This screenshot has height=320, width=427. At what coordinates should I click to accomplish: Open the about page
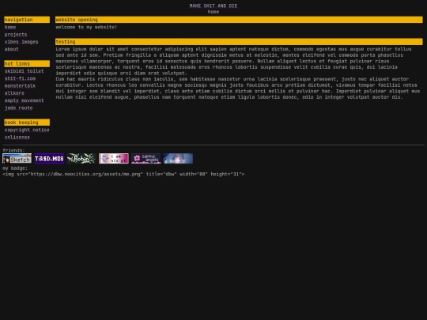11,49
